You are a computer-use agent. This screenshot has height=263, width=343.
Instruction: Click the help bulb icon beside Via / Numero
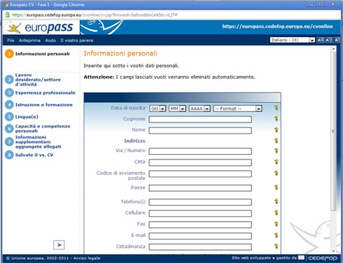(x=276, y=151)
